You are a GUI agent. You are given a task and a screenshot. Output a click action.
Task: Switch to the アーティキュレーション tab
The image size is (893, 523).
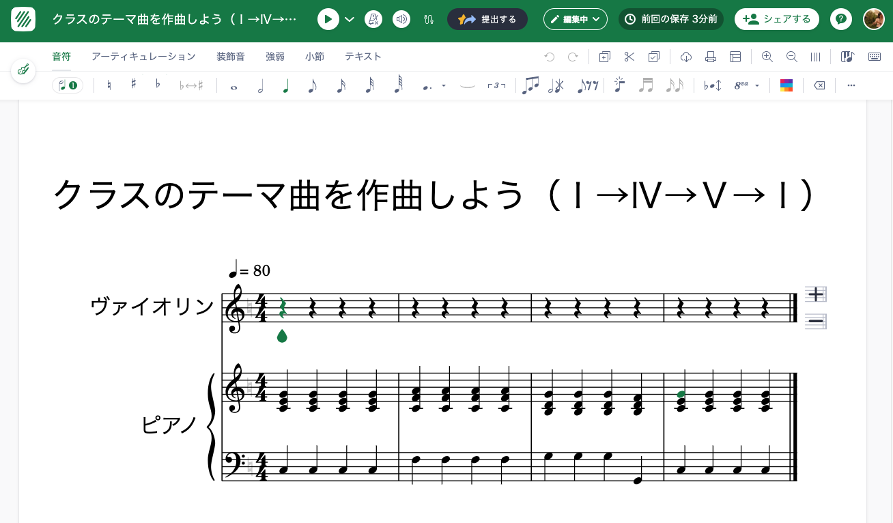click(x=143, y=57)
